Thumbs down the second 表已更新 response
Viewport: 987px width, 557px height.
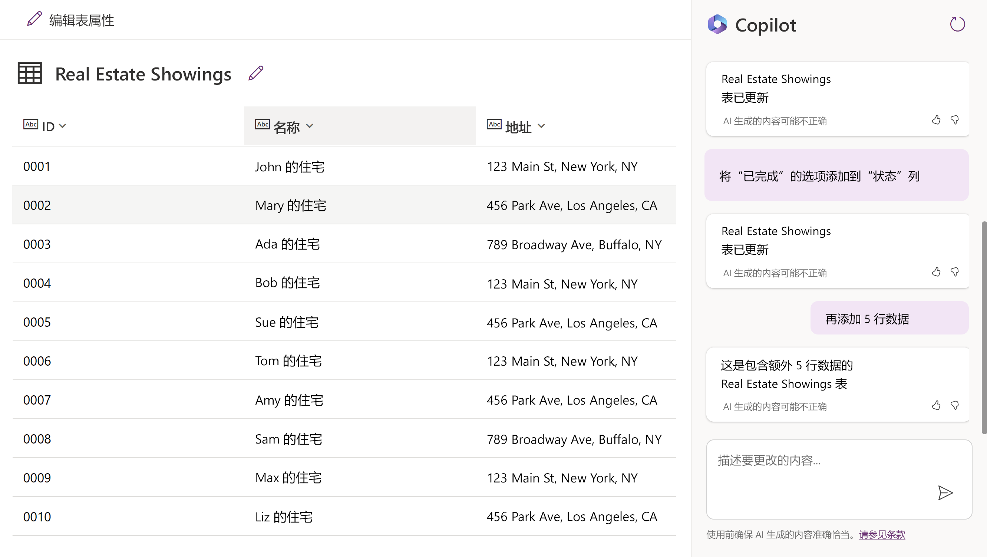pyautogui.click(x=955, y=272)
